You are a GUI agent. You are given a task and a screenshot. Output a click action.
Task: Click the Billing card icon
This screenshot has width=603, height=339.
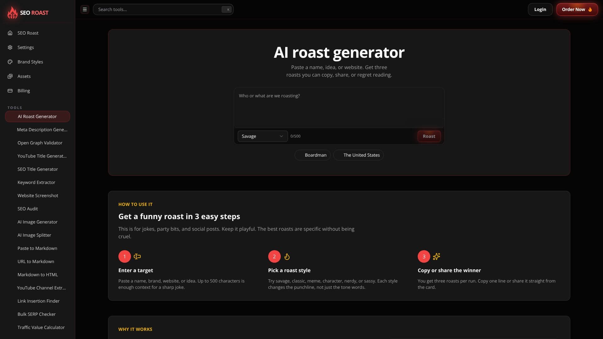pyautogui.click(x=10, y=91)
